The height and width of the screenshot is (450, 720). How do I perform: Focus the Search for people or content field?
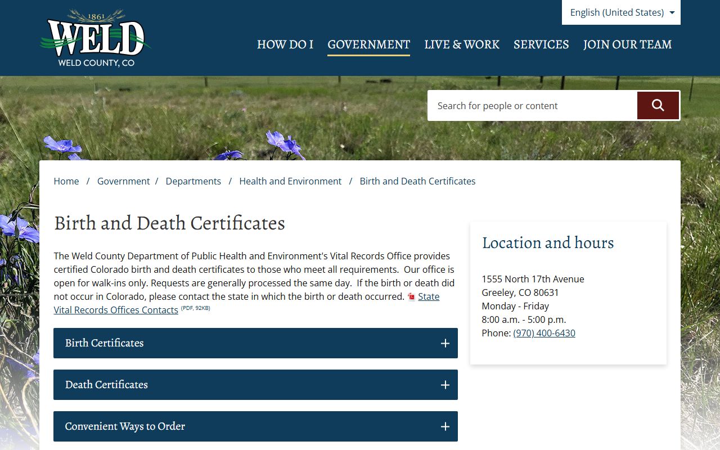(532, 106)
